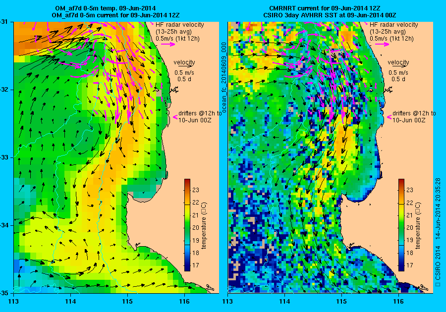Click longitude 115 label under right map

tap(341, 302)
